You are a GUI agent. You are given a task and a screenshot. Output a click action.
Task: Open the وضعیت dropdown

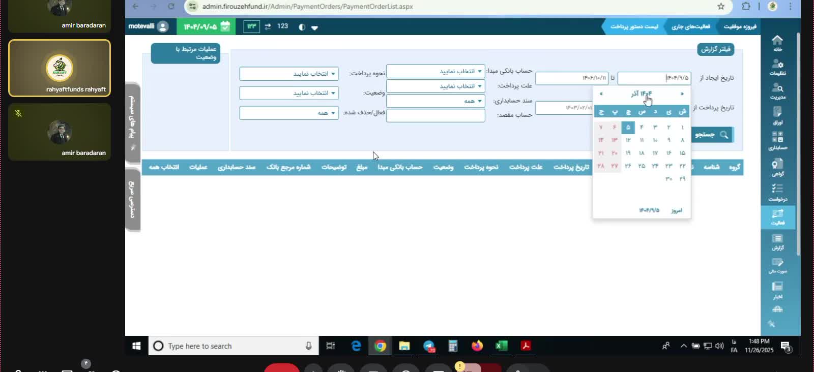click(289, 94)
